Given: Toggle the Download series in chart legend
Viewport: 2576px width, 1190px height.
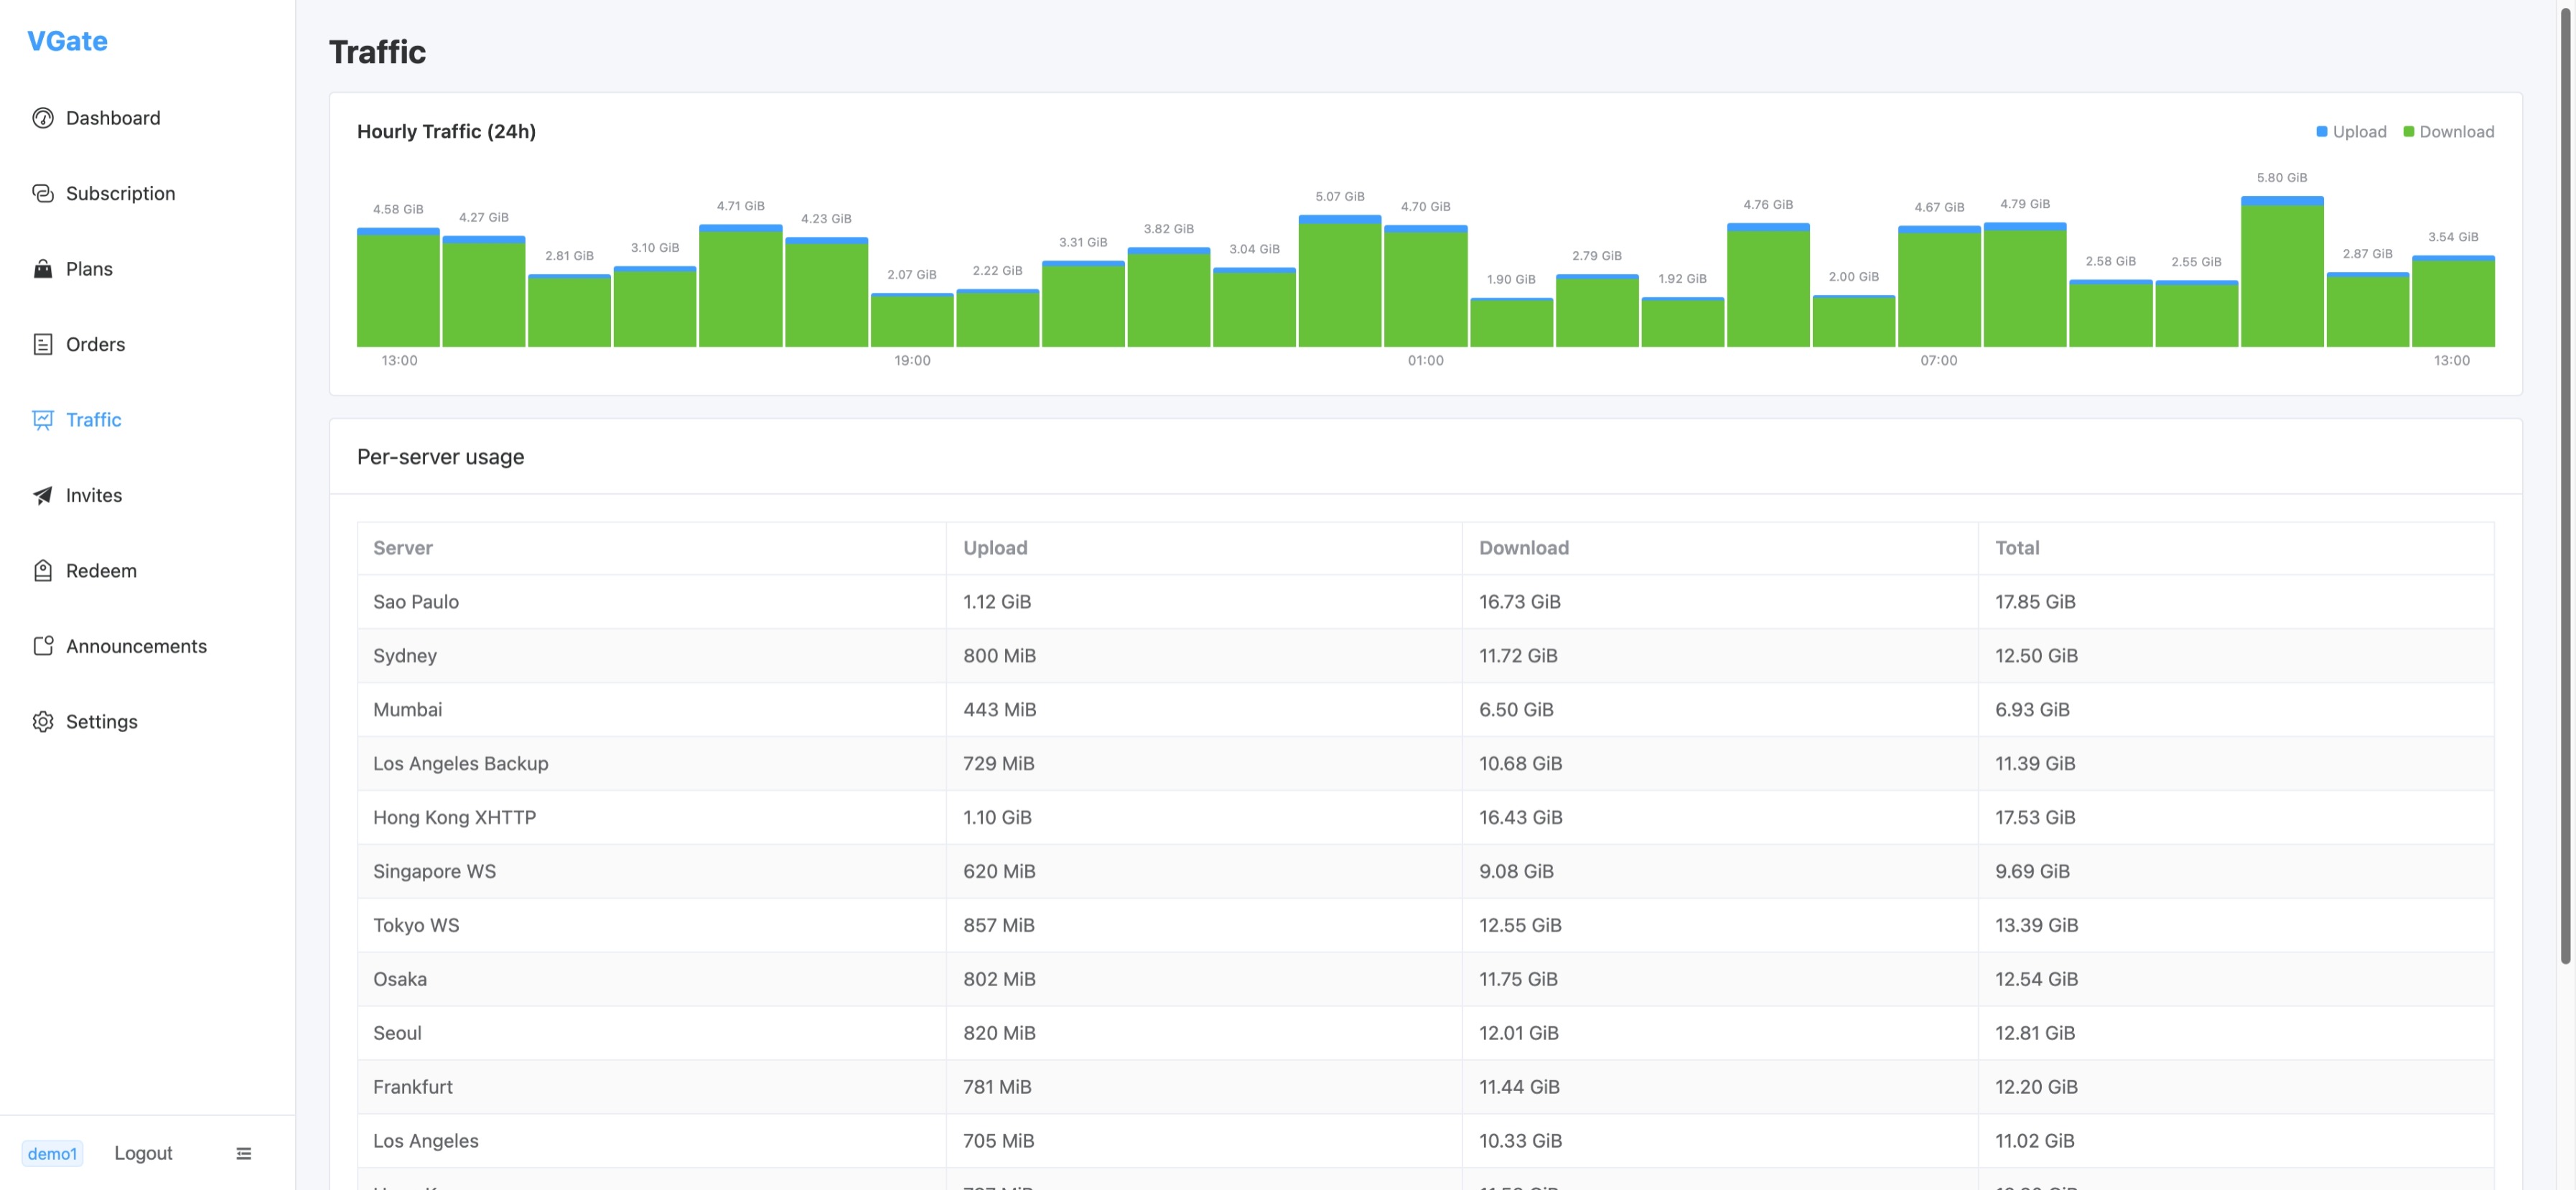Looking at the screenshot, I should click(2448, 132).
